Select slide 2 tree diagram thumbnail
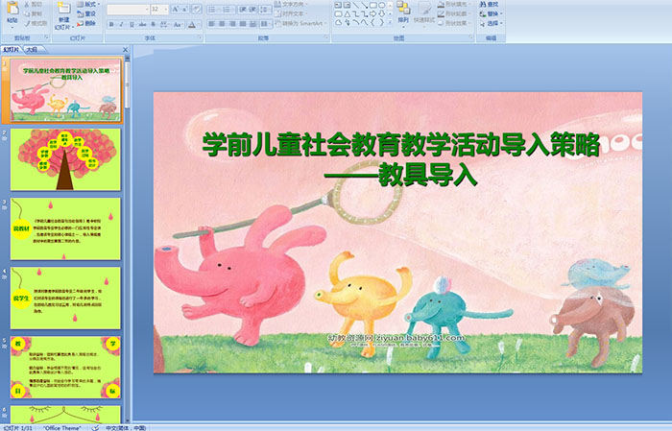 pos(65,159)
